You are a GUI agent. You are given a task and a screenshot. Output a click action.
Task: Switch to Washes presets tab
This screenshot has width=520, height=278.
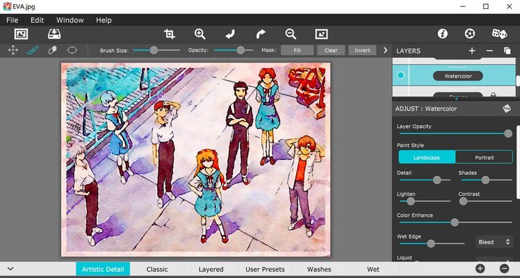pyautogui.click(x=319, y=269)
